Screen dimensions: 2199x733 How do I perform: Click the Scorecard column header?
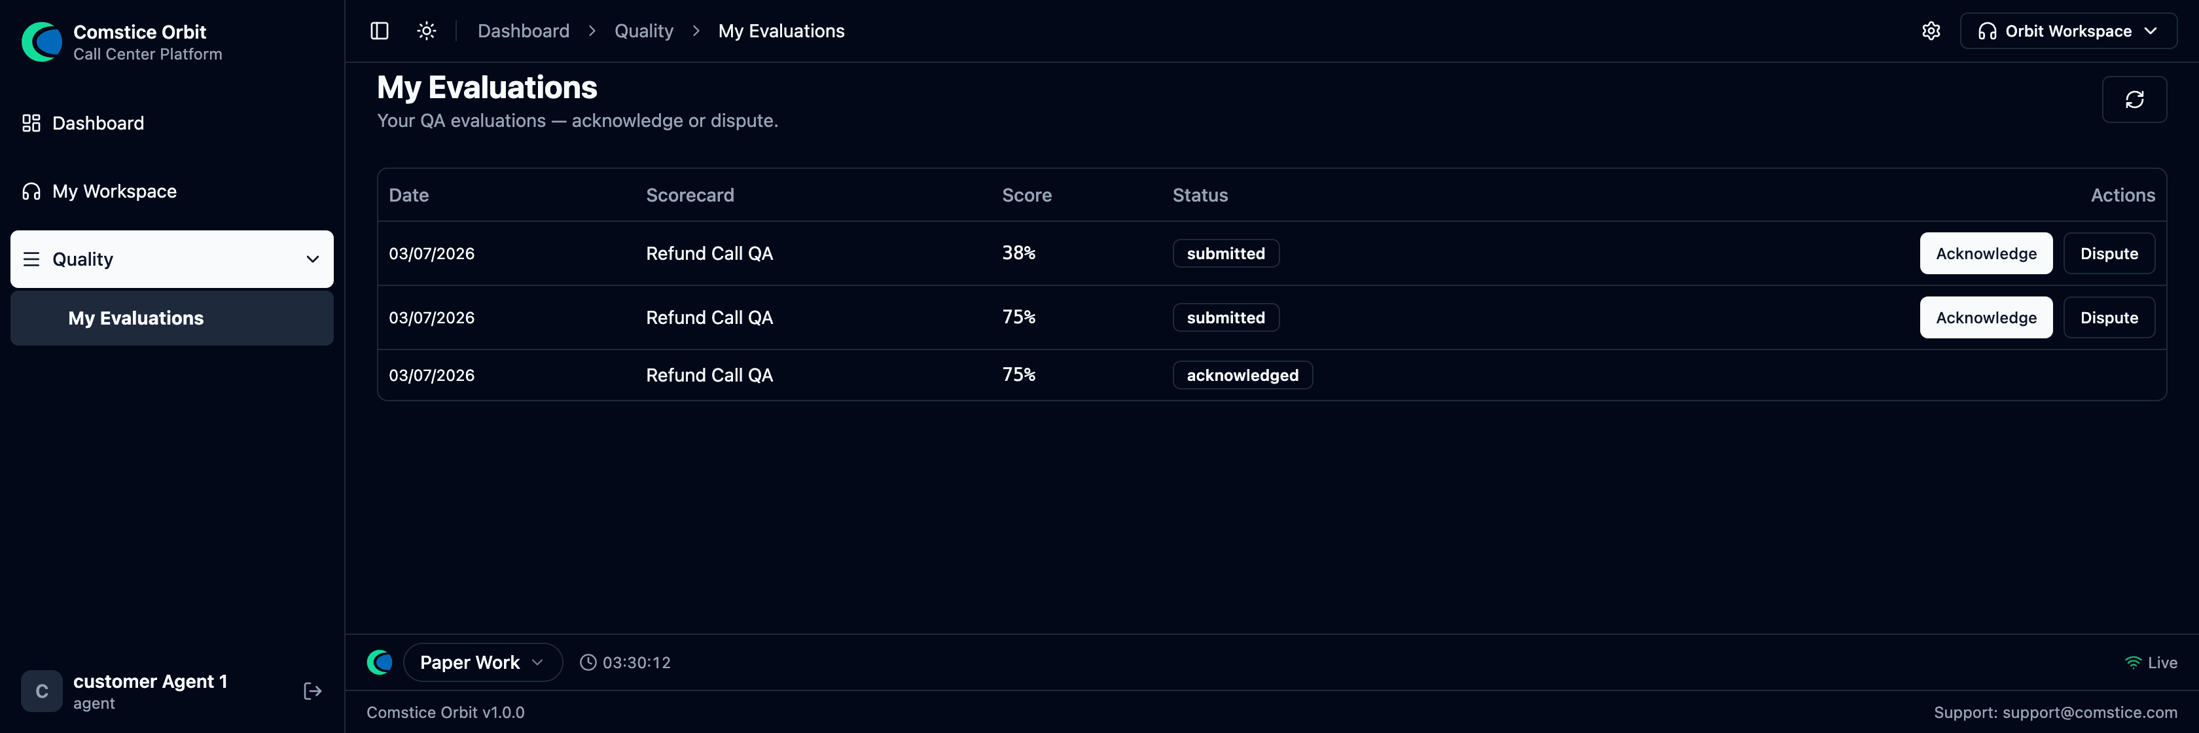click(690, 194)
